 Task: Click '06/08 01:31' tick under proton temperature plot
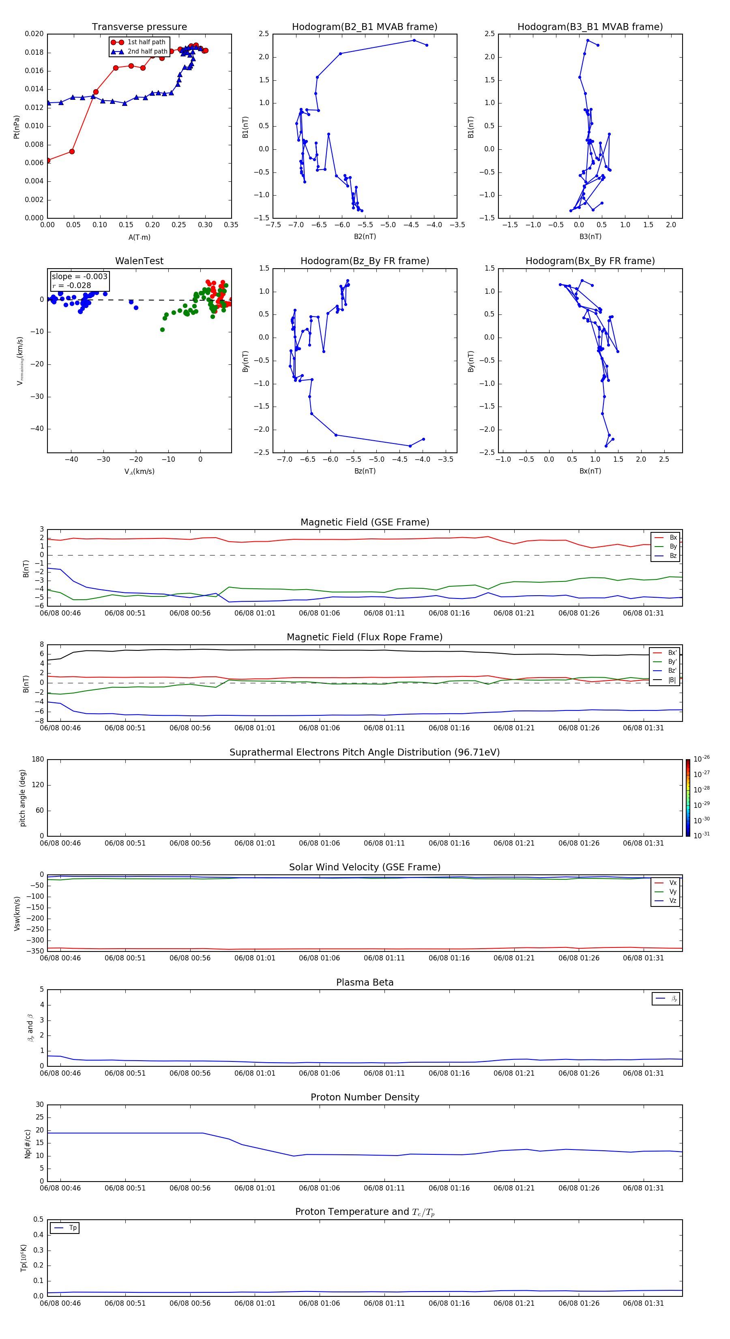(x=643, y=1303)
